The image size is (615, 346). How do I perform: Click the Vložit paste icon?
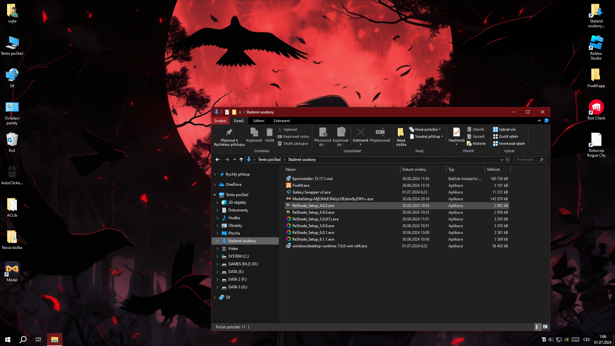point(269,135)
